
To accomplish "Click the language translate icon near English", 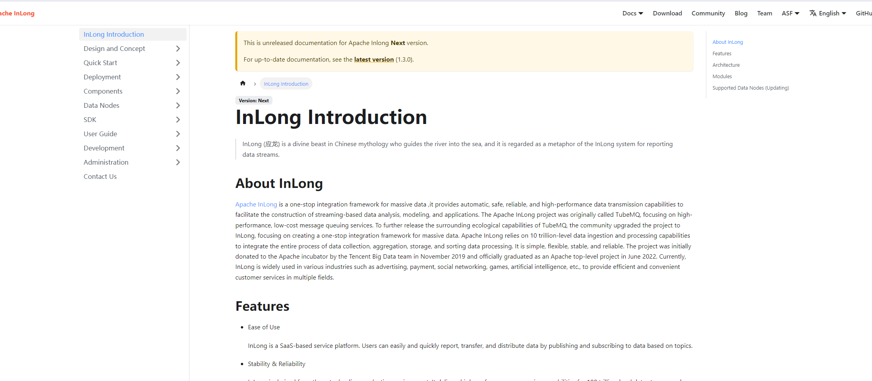I will (813, 13).
